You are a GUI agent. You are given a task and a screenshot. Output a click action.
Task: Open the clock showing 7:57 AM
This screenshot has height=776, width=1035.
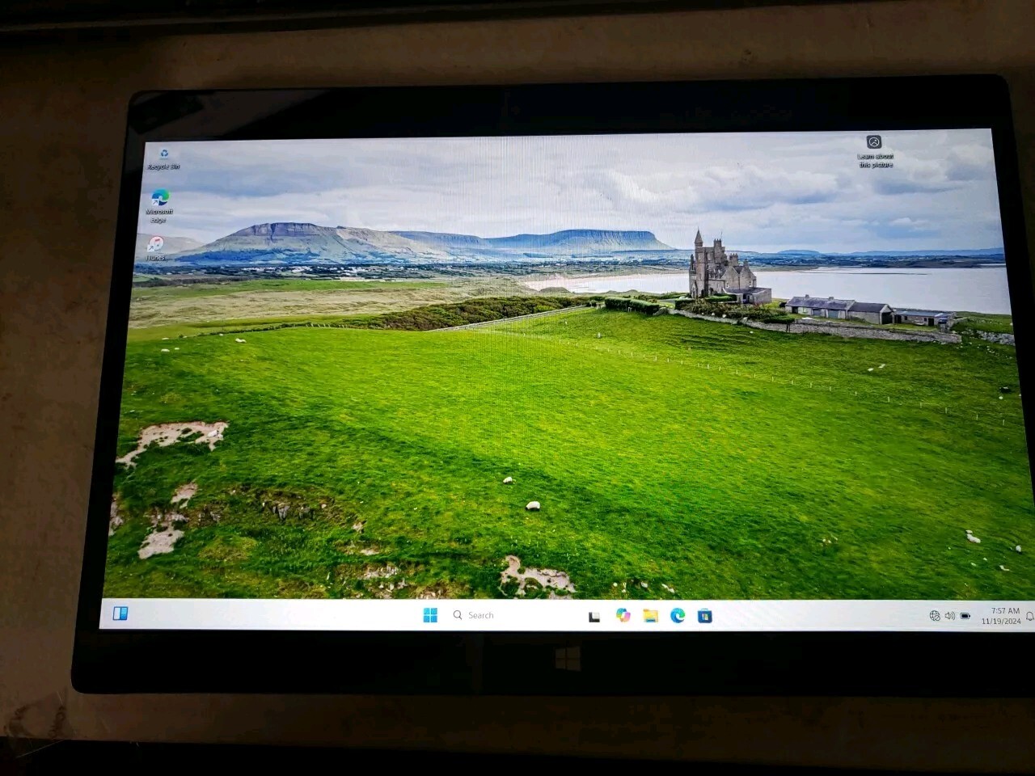(x=1001, y=616)
